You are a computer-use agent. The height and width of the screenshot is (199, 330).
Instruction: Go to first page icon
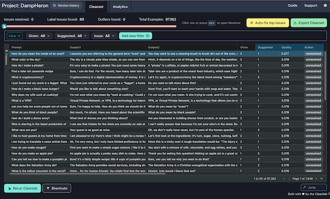(x=284, y=179)
